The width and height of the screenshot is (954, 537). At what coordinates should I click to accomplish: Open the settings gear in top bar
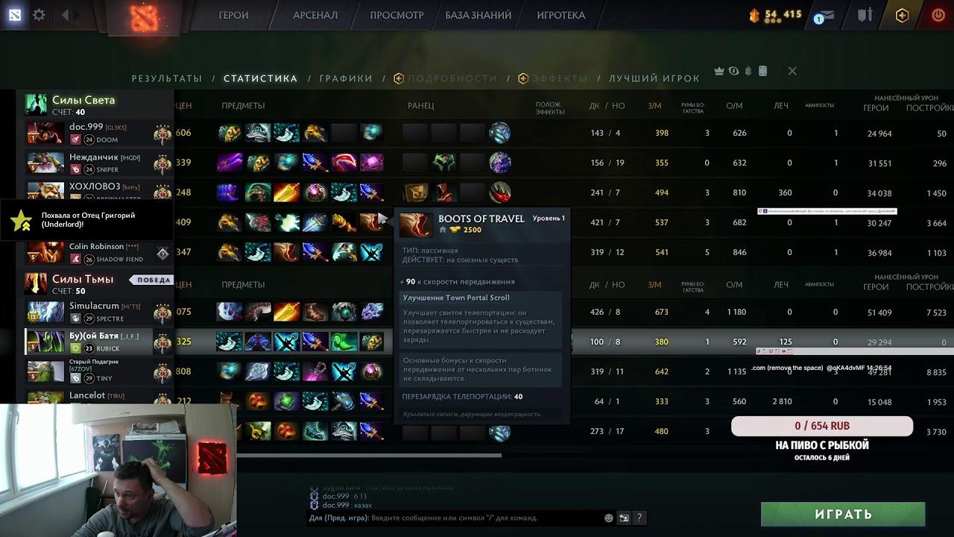(x=39, y=15)
